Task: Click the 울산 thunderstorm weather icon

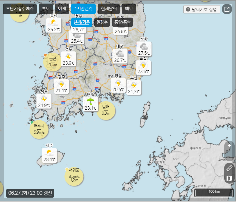Action: coord(143,65)
